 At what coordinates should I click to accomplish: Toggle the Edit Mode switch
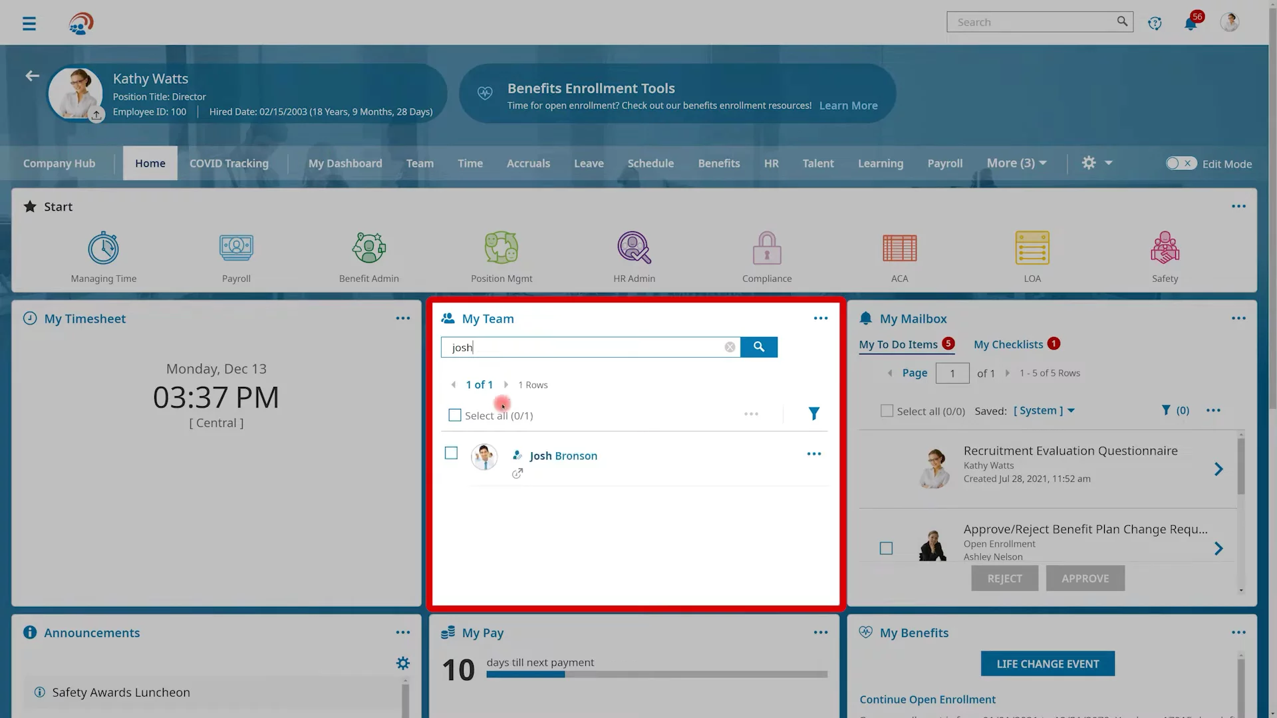[x=1181, y=164]
